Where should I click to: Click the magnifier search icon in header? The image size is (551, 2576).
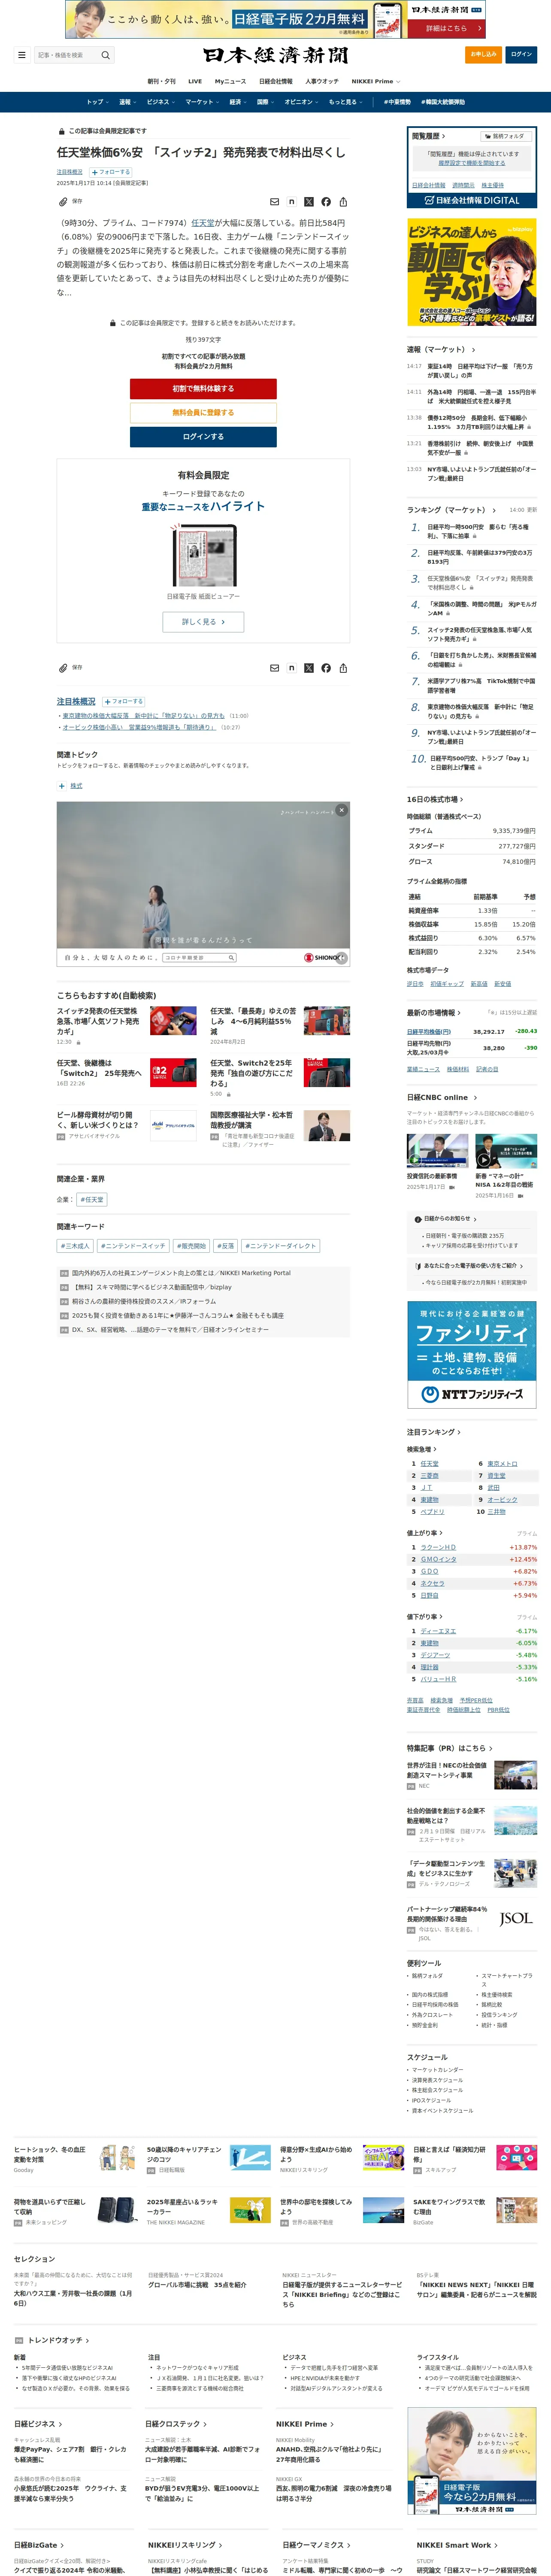[x=105, y=55]
